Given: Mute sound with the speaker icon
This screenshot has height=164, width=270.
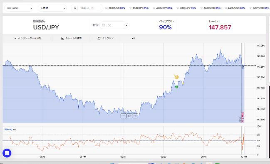Looking at the screenshot, I should [x=133, y=38].
